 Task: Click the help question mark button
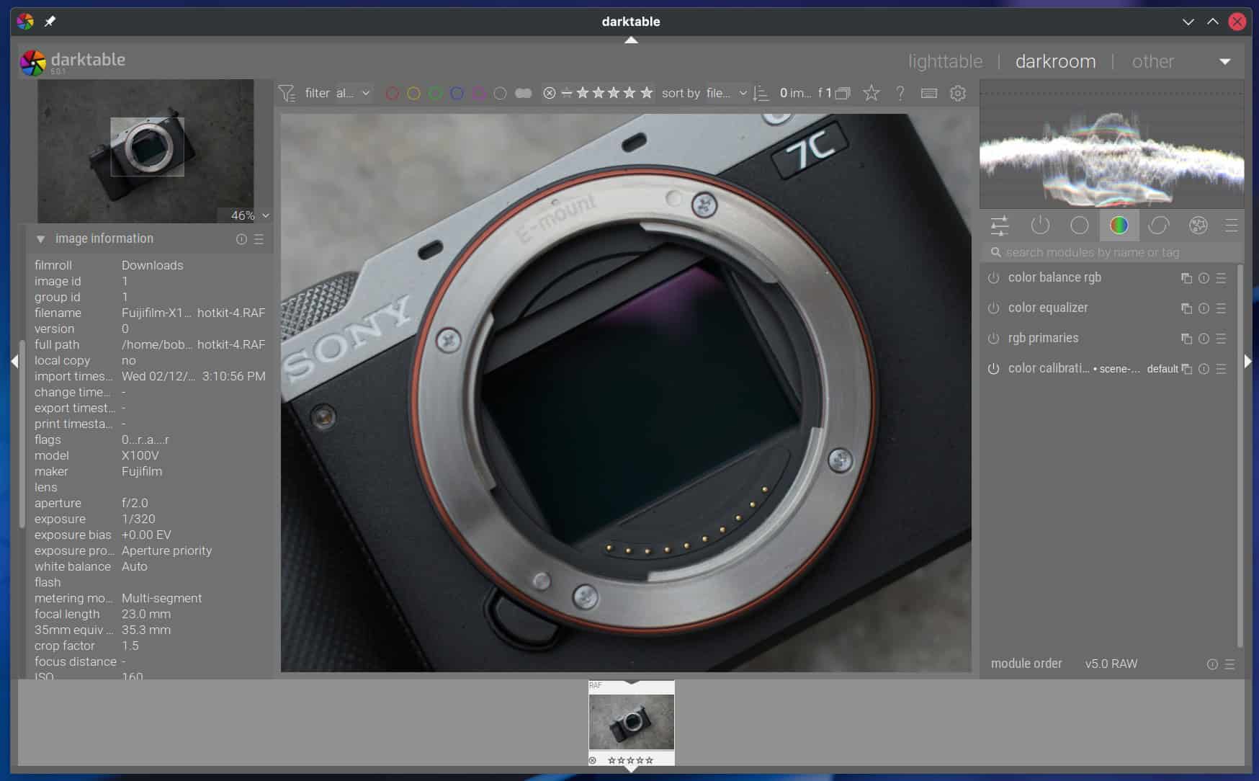(x=900, y=93)
